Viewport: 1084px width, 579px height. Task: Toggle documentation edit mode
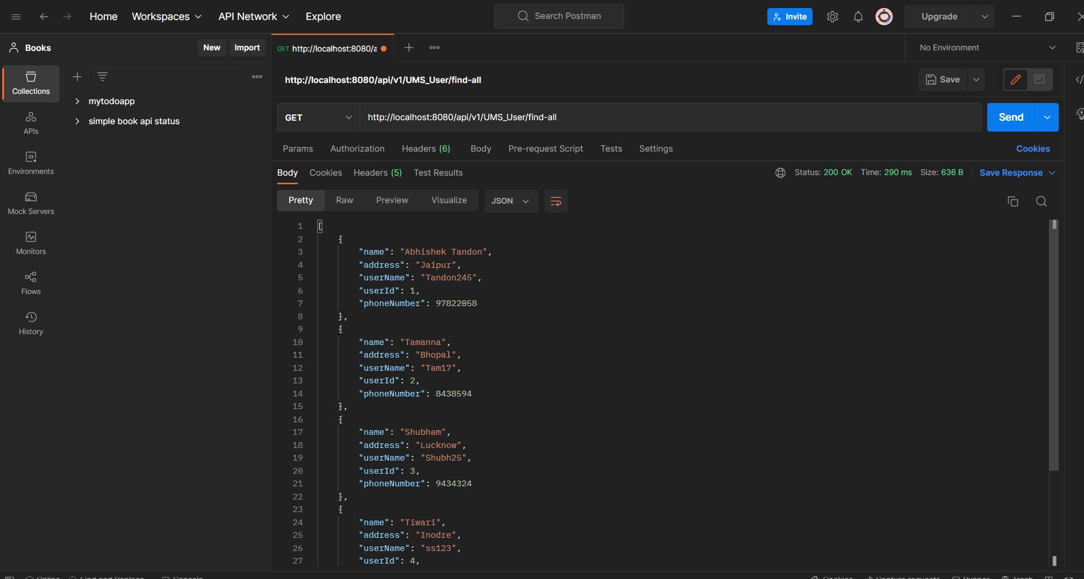click(x=1016, y=80)
